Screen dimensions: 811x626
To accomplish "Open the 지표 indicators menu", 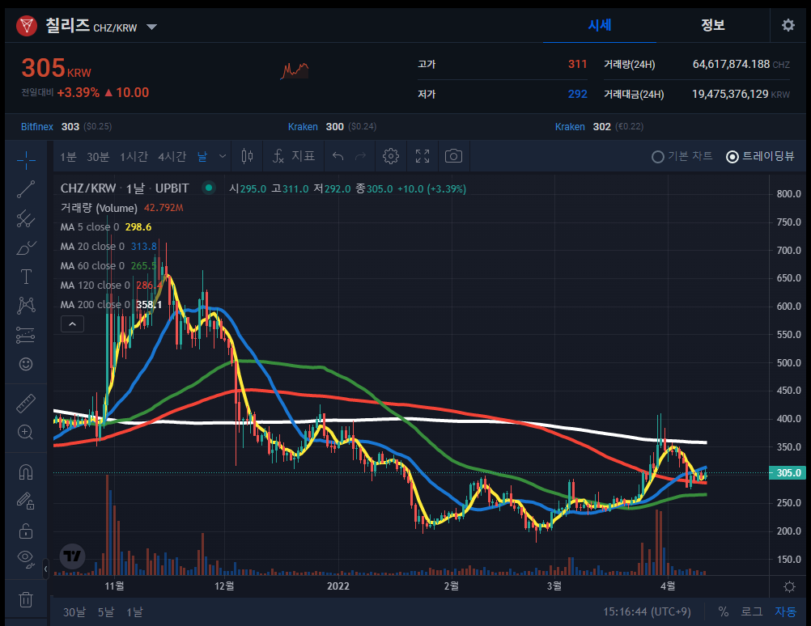I will tap(294, 156).
